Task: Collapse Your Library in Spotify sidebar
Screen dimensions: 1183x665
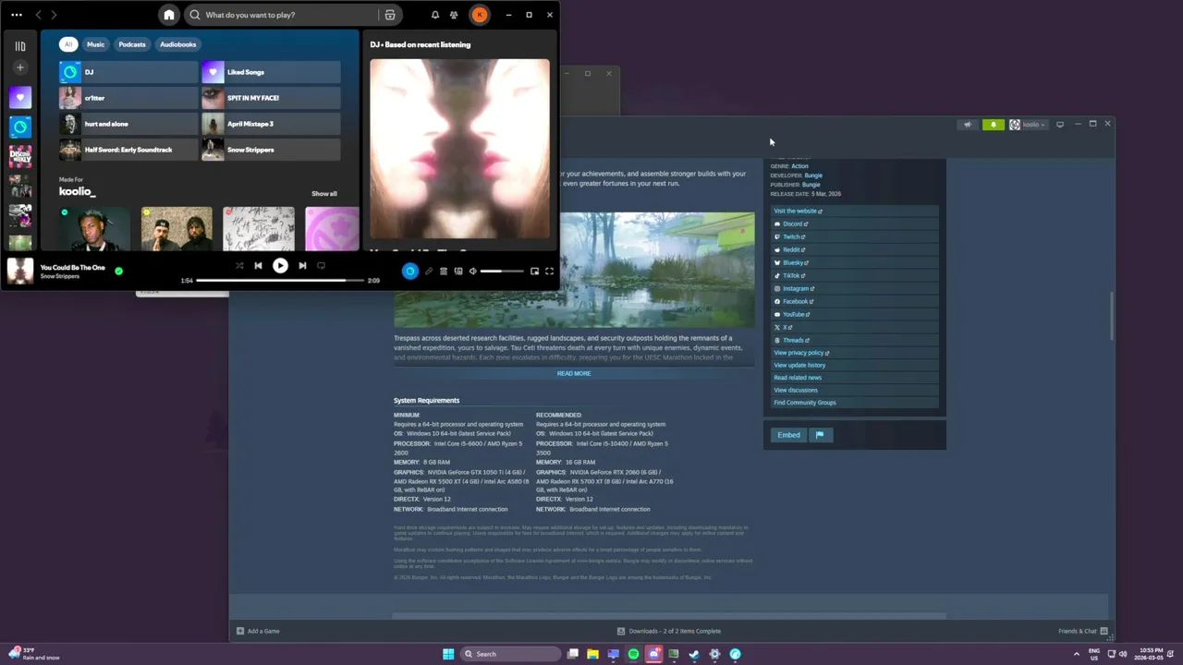Action: 20,45
